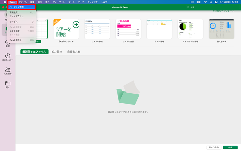Open the Excel menu in the menu bar
This screenshot has height=151, width=241.
click(x=12, y=2)
